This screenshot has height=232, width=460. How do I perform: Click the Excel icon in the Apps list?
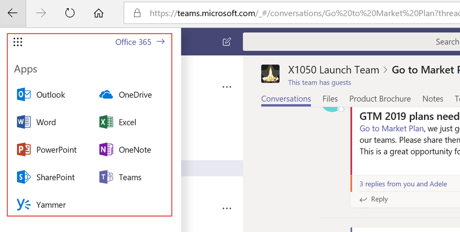(106, 122)
